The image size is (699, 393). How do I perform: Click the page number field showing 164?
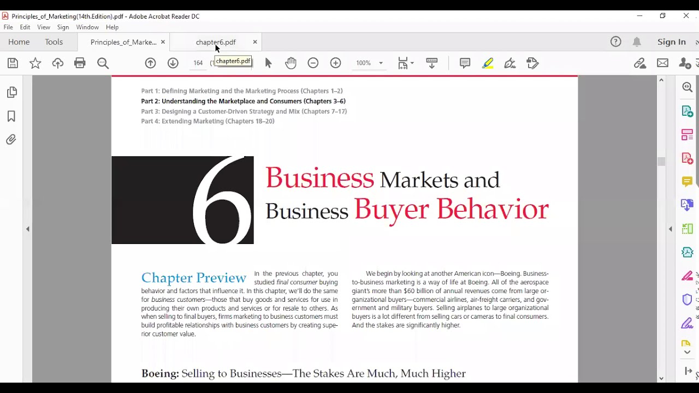(x=198, y=63)
